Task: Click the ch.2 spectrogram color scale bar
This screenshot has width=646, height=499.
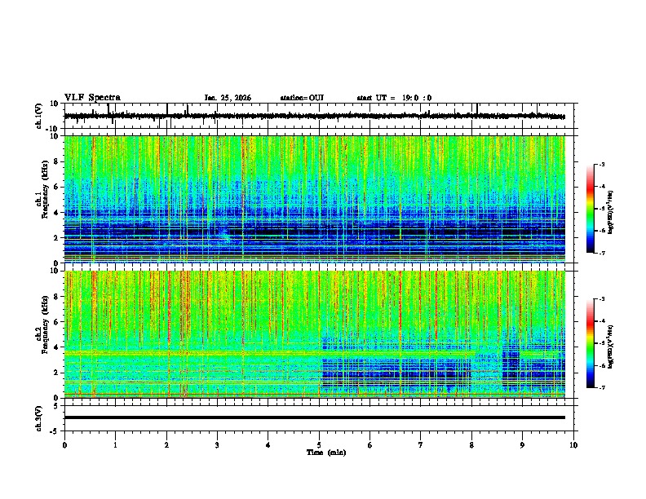Action: pos(591,343)
